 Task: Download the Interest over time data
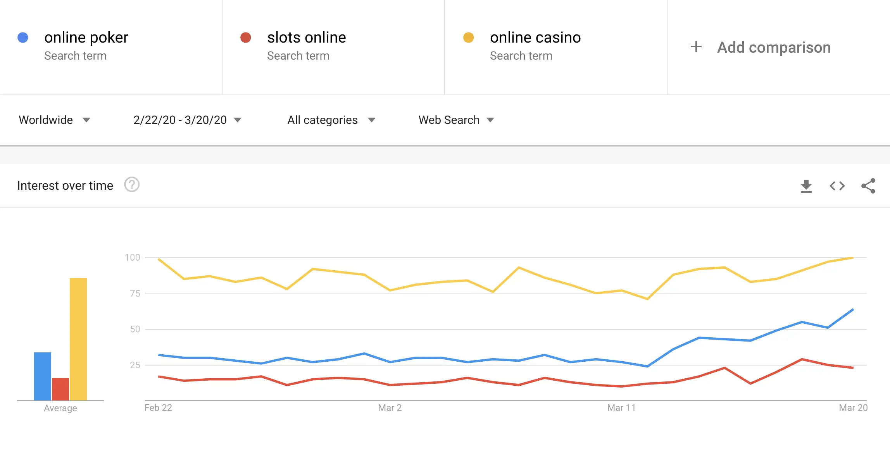click(806, 186)
